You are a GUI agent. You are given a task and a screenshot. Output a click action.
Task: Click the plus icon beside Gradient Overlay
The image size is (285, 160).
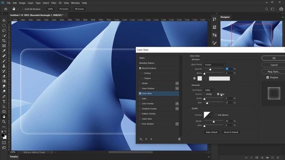(177, 108)
